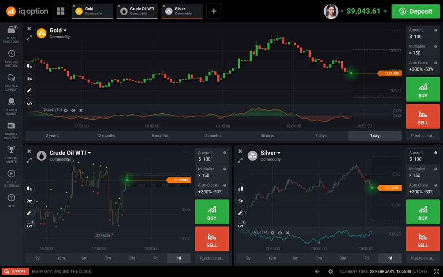The width and height of the screenshot is (443, 277).
Task: Select 7d range on Silver chart
Action: click(x=366, y=258)
